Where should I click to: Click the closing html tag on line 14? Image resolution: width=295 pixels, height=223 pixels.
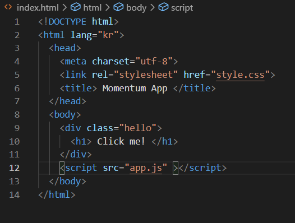[x=57, y=194]
